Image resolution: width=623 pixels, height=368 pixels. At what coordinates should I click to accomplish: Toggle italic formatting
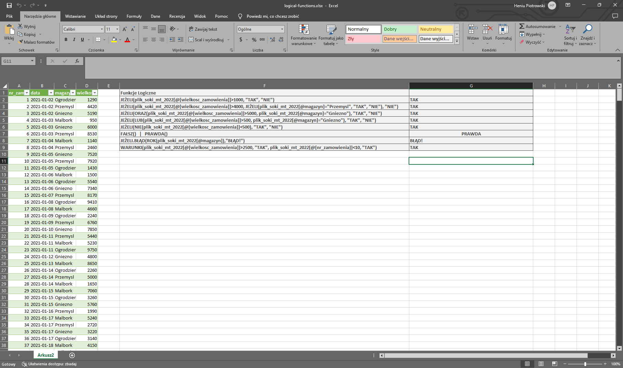pos(74,40)
